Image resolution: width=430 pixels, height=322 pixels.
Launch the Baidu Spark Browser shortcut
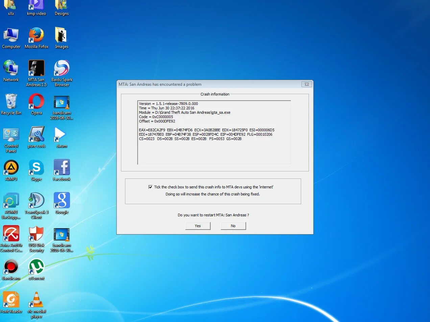pos(62,73)
